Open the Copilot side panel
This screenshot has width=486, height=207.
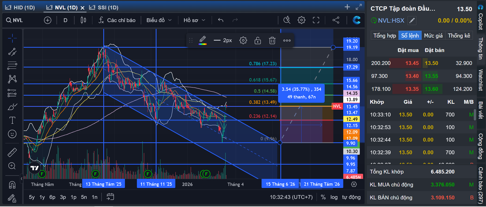click(480, 17)
